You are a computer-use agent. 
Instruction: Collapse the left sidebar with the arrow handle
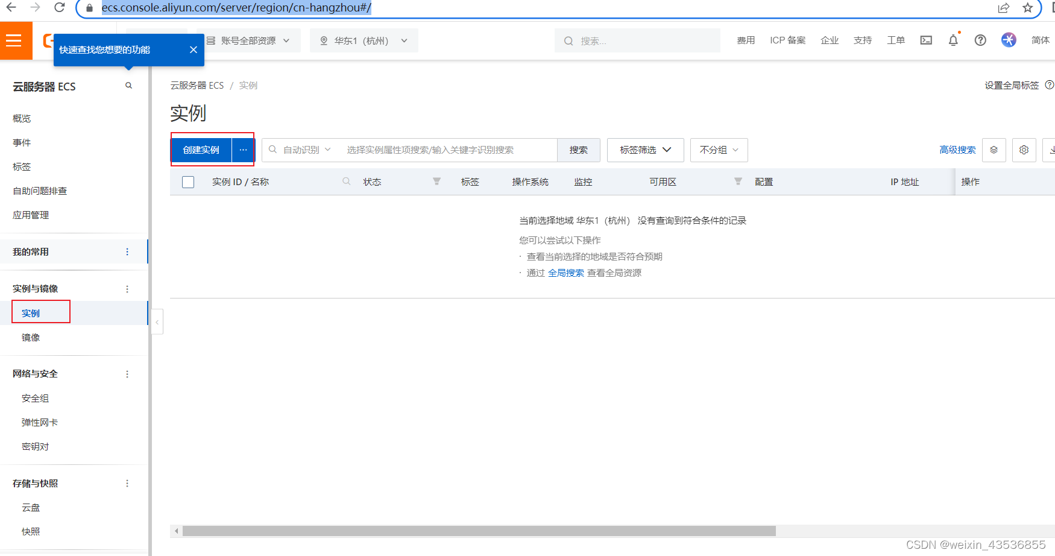(157, 322)
